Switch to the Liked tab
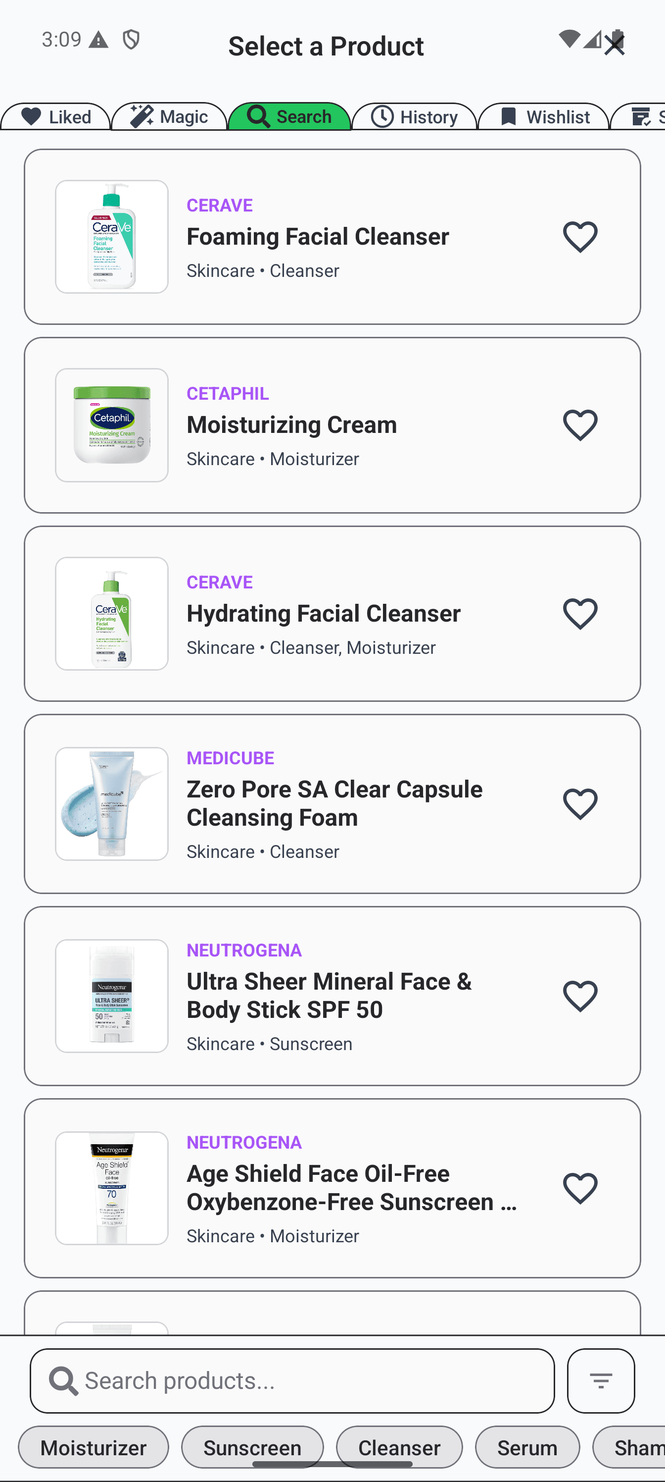This screenshot has width=665, height=1482. coord(56,117)
